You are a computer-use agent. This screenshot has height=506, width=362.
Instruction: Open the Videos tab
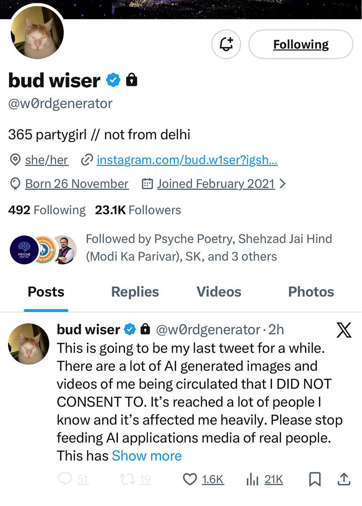(x=219, y=292)
